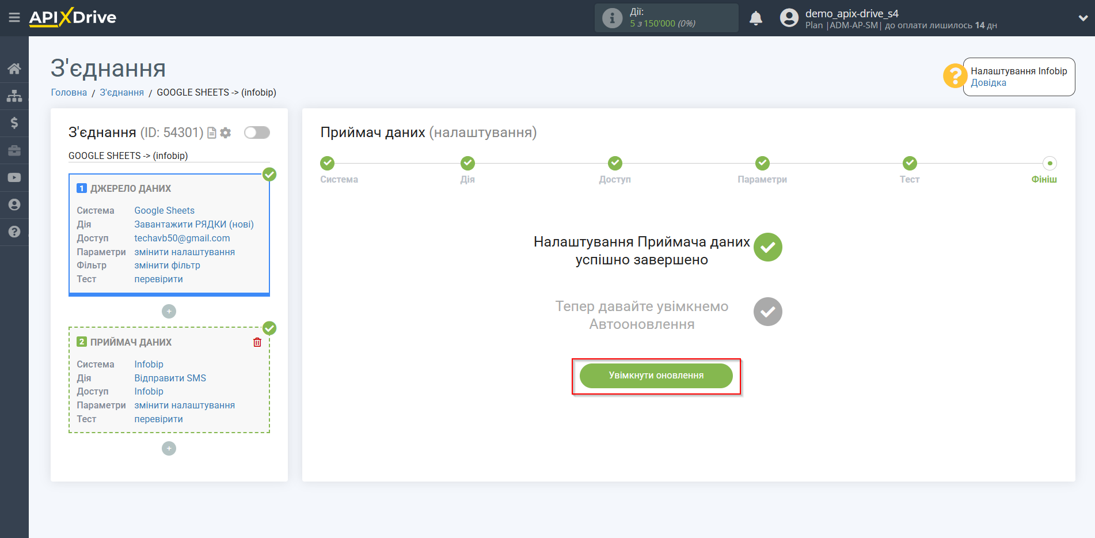Viewport: 1095px width, 538px height.
Task: Open the YouTube video sidebar icon
Action: 14,177
